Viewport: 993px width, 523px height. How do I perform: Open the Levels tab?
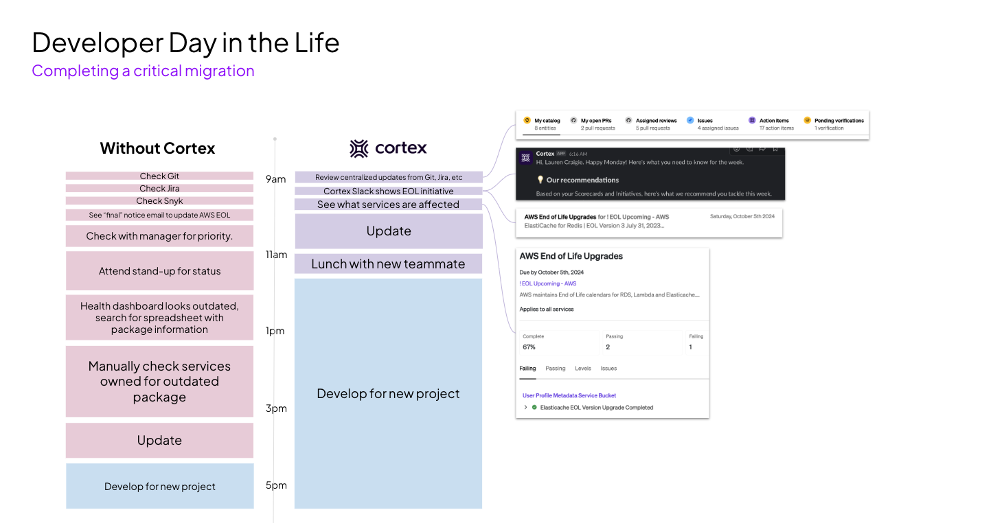coord(582,369)
